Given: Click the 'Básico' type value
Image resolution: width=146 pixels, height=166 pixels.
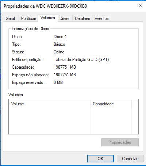Looking at the screenshot, I should pos(59,44).
